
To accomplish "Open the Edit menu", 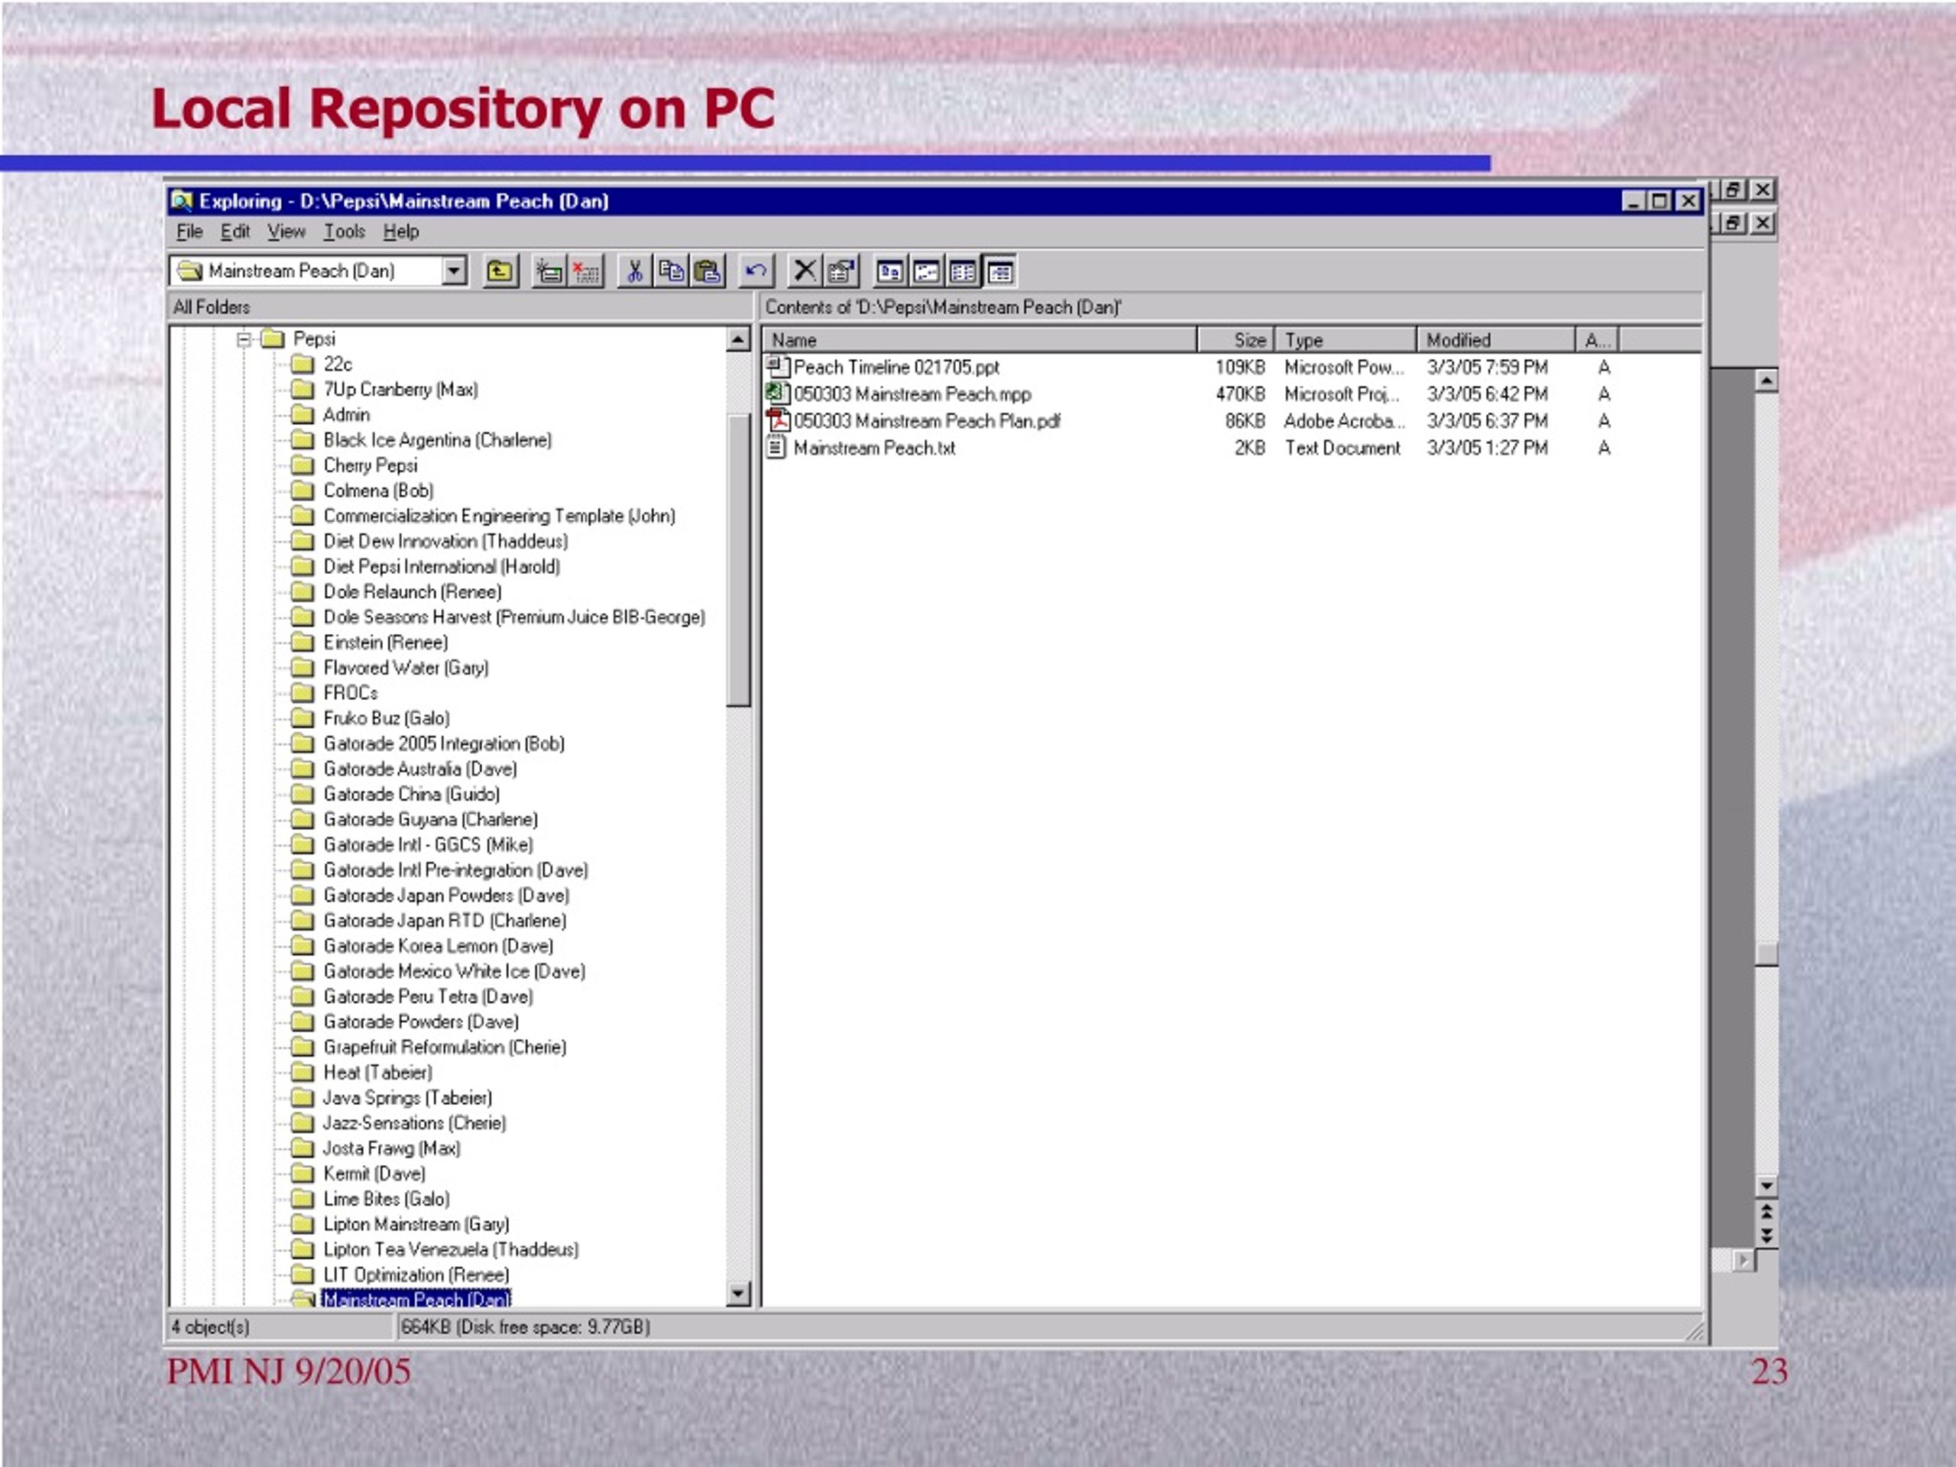I will tap(235, 232).
